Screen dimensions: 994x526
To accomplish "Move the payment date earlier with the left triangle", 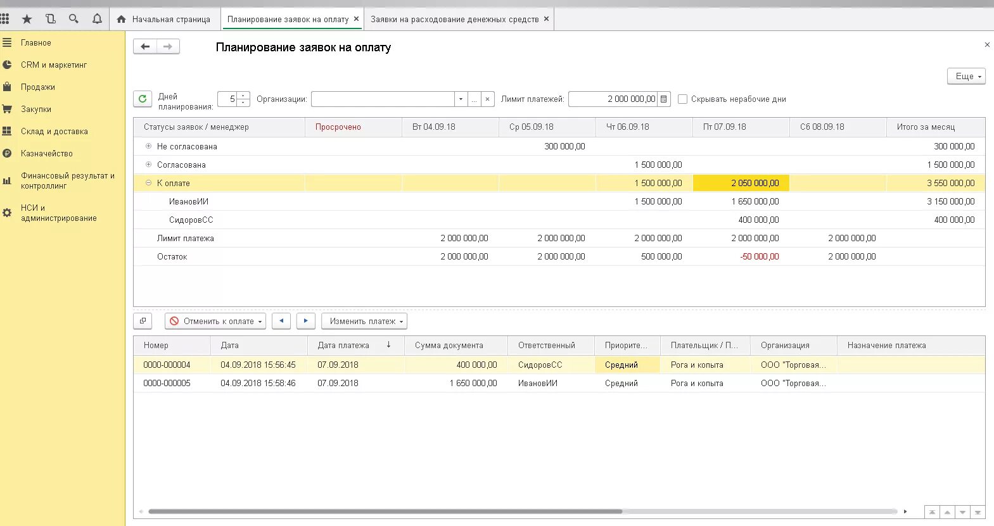I will coord(281,321).
